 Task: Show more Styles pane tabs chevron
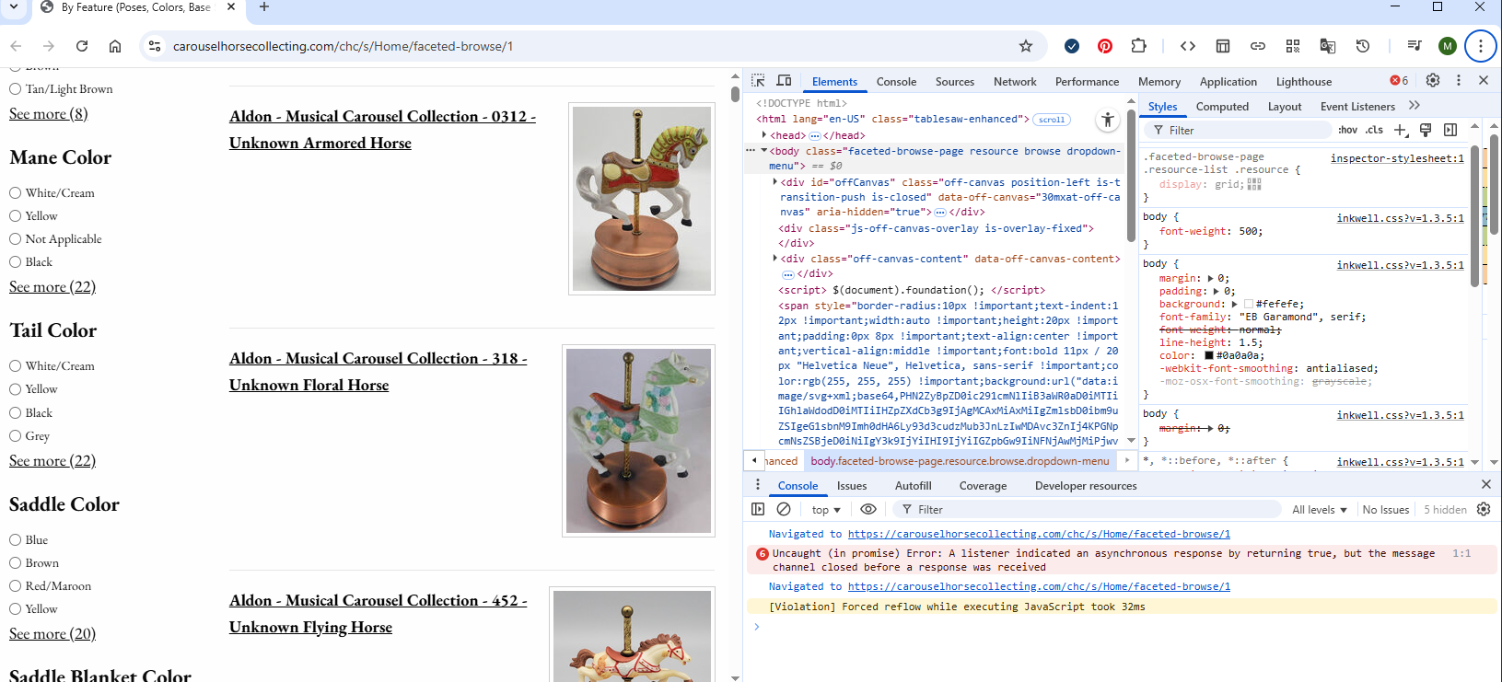(x=1415, y=106)
